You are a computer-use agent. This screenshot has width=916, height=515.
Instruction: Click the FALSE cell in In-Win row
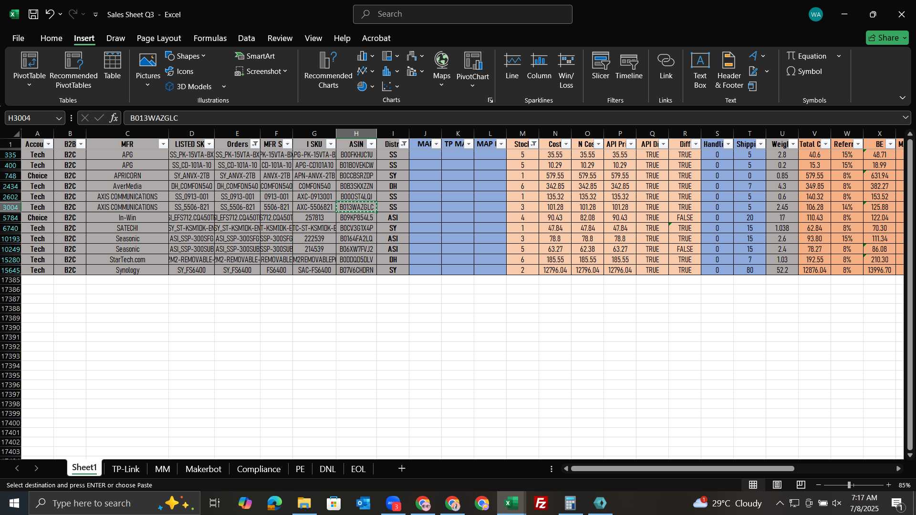(x=685, y=217)
